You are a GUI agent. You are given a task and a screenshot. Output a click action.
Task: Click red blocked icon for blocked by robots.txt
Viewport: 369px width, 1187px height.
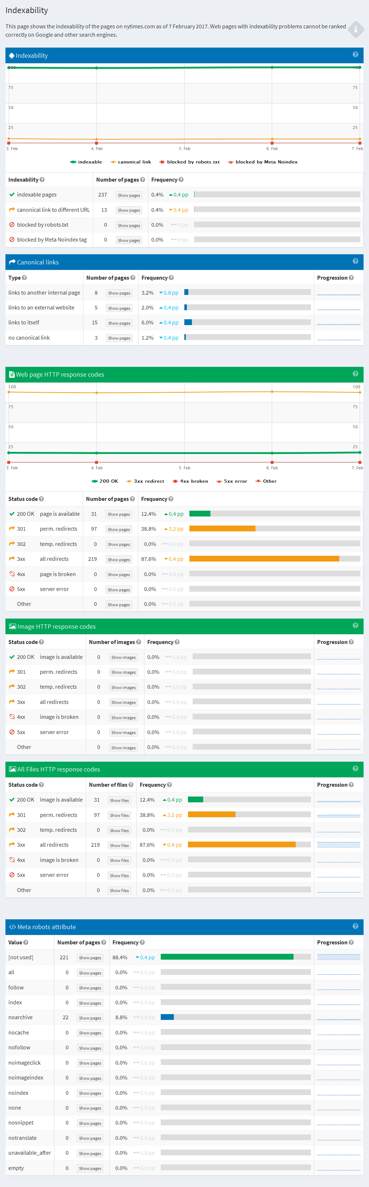(x=12, y=225)
